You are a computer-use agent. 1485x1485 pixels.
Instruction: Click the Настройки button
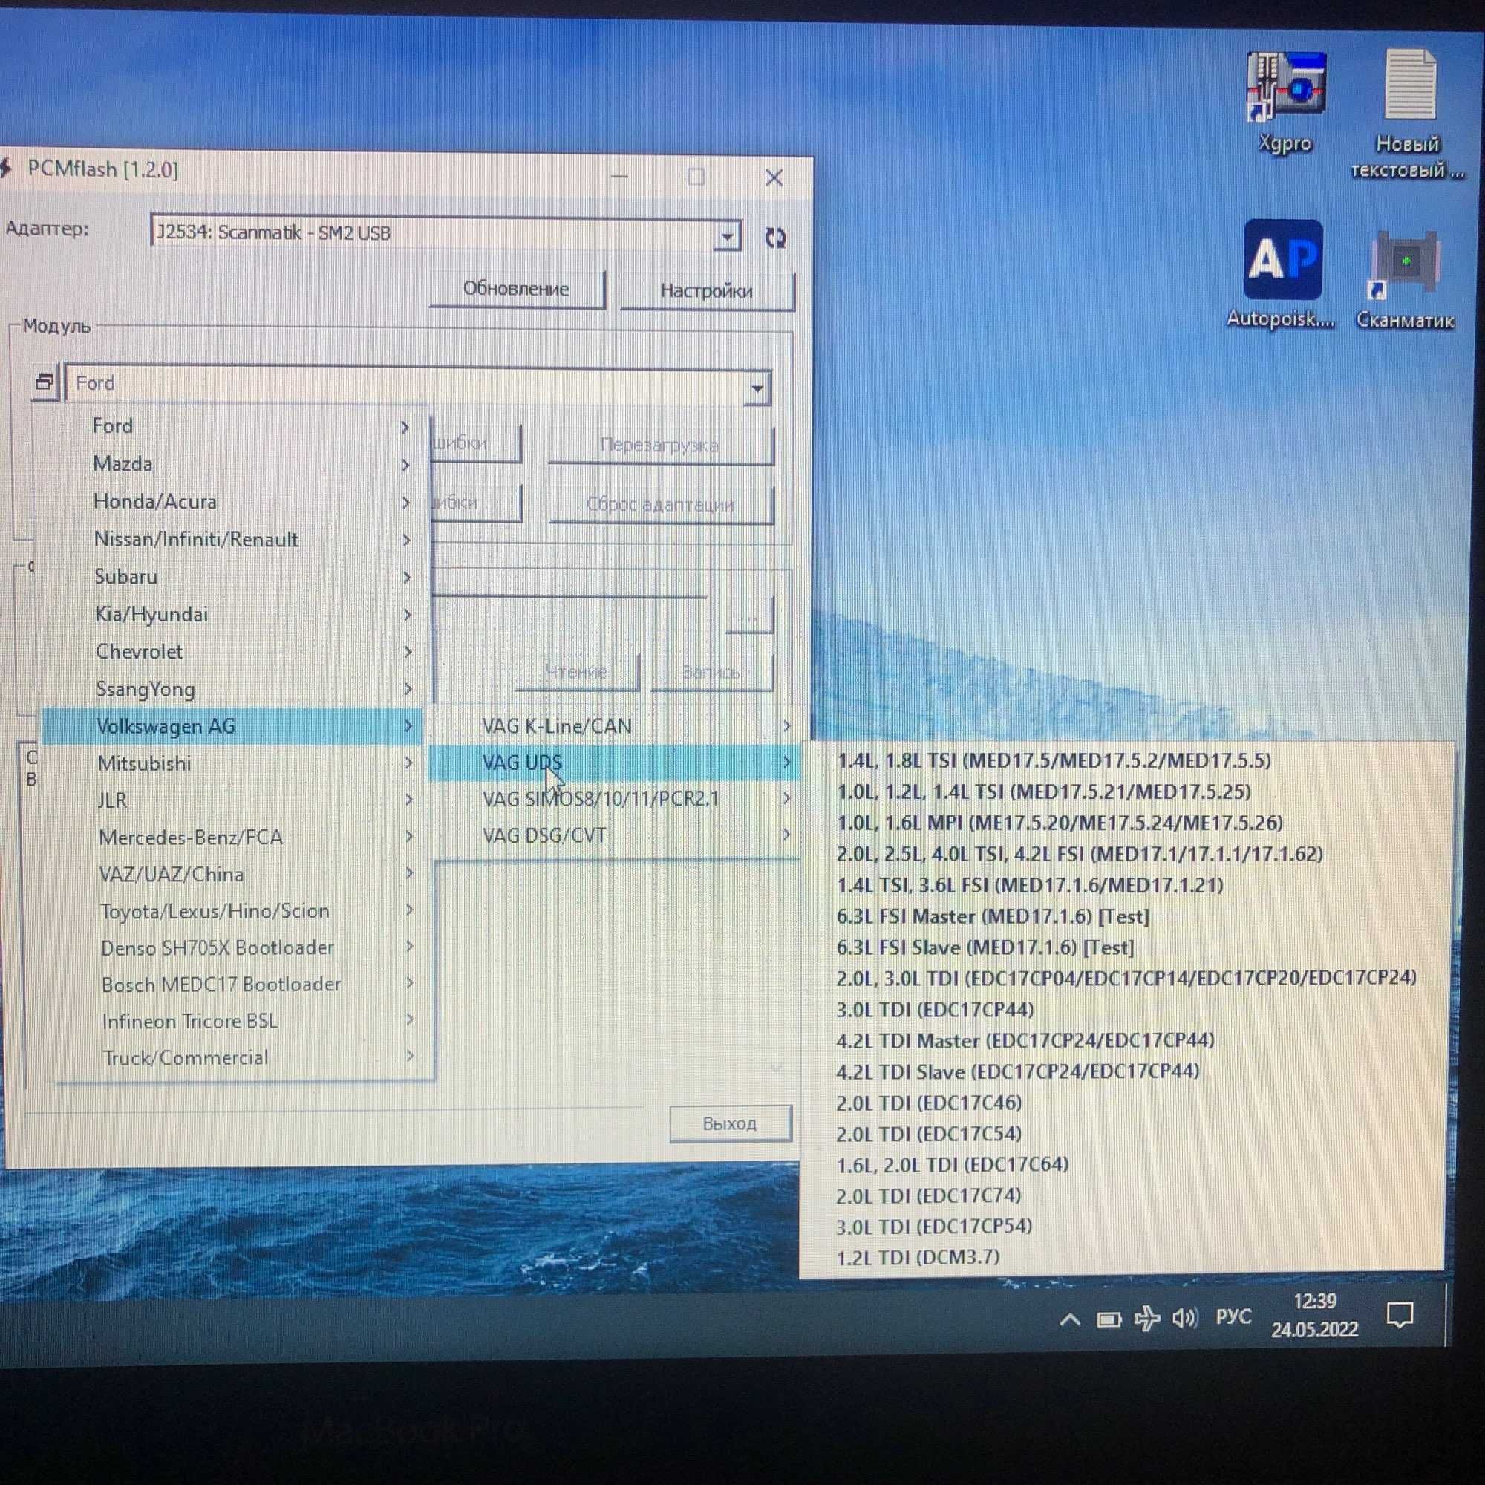click(706, 291)
